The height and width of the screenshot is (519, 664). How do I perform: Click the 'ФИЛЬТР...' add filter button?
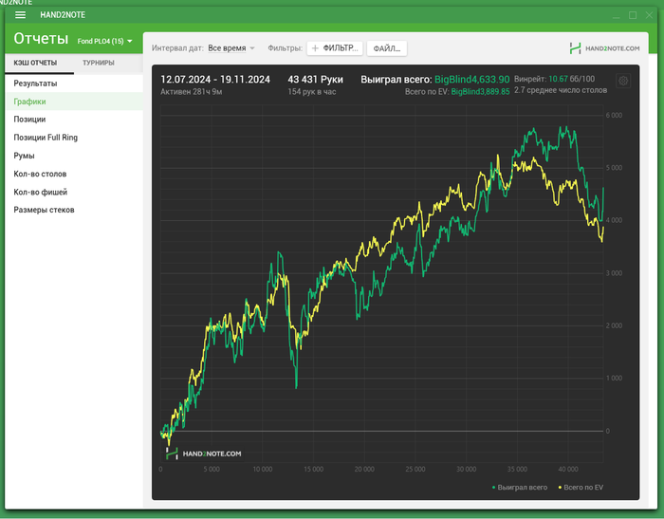click(335, 48)
